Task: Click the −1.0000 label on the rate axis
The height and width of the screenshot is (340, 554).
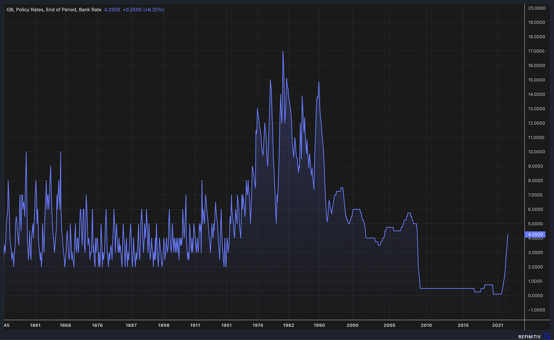Action: (536, 310)
